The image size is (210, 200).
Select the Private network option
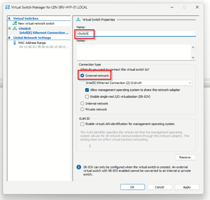82,109
